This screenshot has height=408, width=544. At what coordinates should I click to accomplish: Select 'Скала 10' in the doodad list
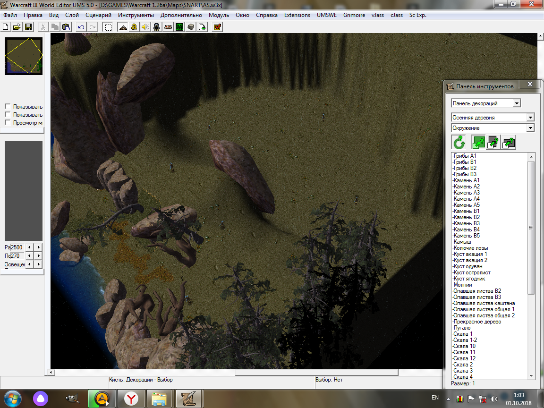[x=464, y=346]
